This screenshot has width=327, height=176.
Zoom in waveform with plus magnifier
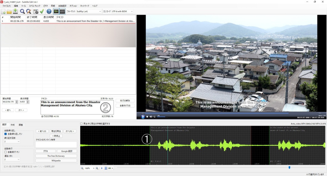click(97, 168)
